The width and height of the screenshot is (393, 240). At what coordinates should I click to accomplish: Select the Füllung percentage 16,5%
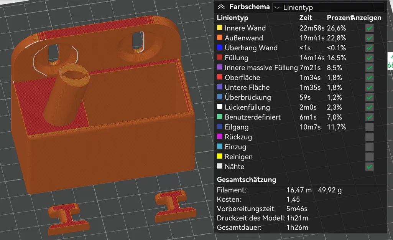pyautogui.click(x=336, y=58)
